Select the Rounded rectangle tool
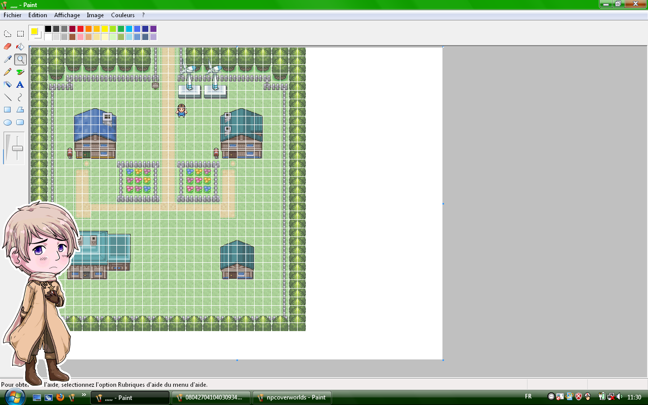This screenshot has width=648, height=405. (x=20, y=123)
